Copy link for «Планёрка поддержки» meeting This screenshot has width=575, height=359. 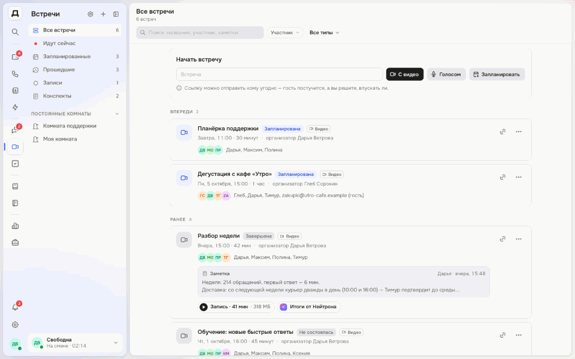pos(503,132)
